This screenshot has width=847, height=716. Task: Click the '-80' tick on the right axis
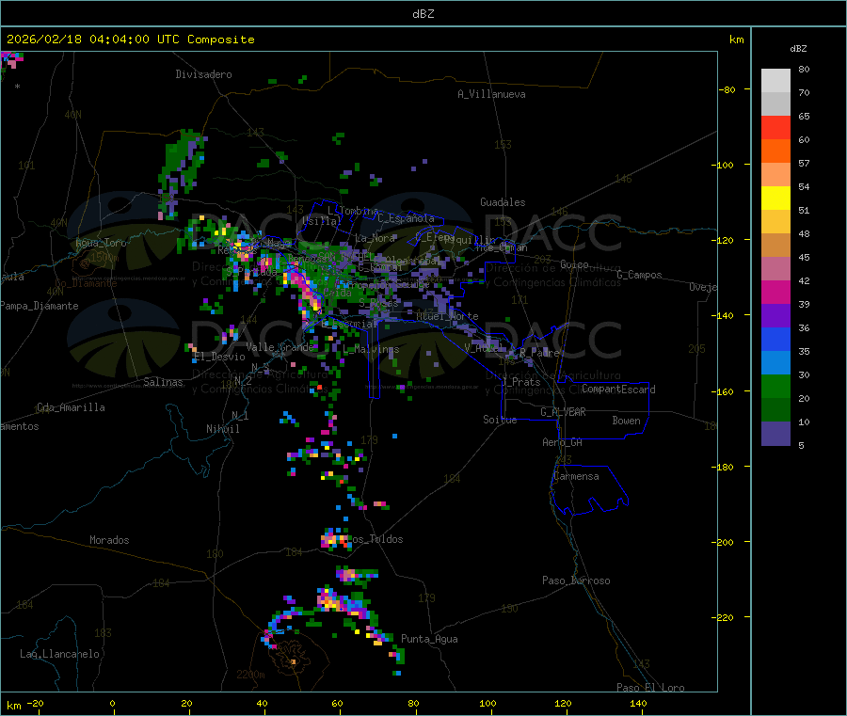(x=727, y=89)
